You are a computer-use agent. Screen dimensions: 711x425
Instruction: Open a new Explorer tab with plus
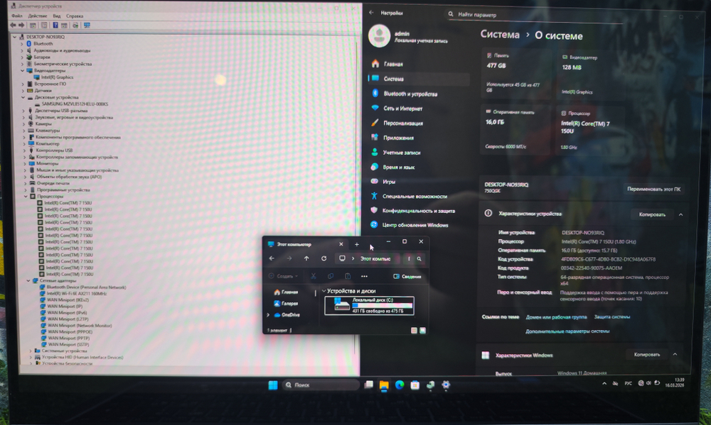(357, 244)
